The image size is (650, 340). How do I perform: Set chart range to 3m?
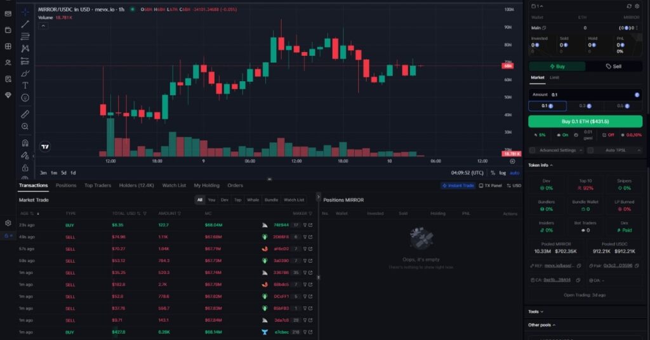coord(43,173)
